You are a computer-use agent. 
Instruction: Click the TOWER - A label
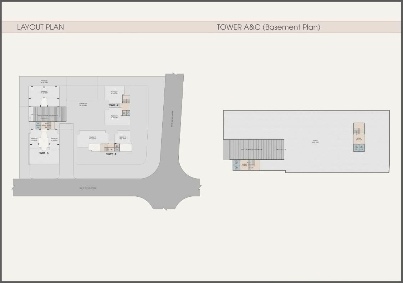(43, 152)
